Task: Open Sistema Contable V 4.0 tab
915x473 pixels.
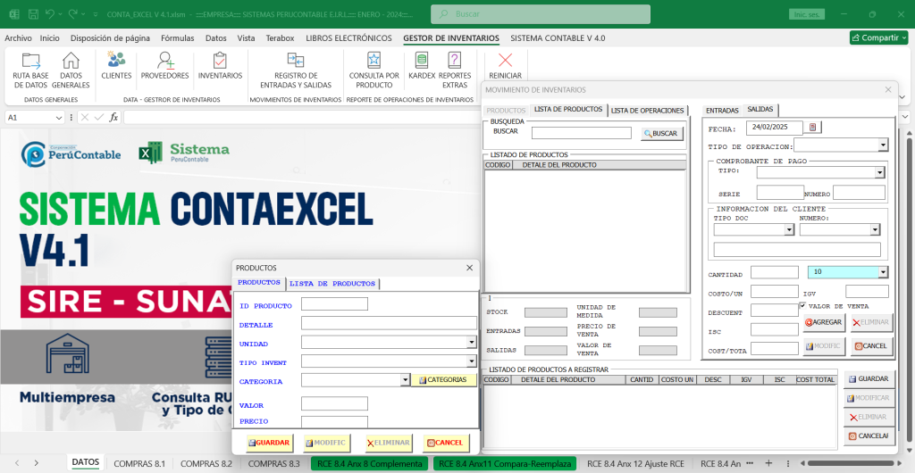Action: (558, 37)
